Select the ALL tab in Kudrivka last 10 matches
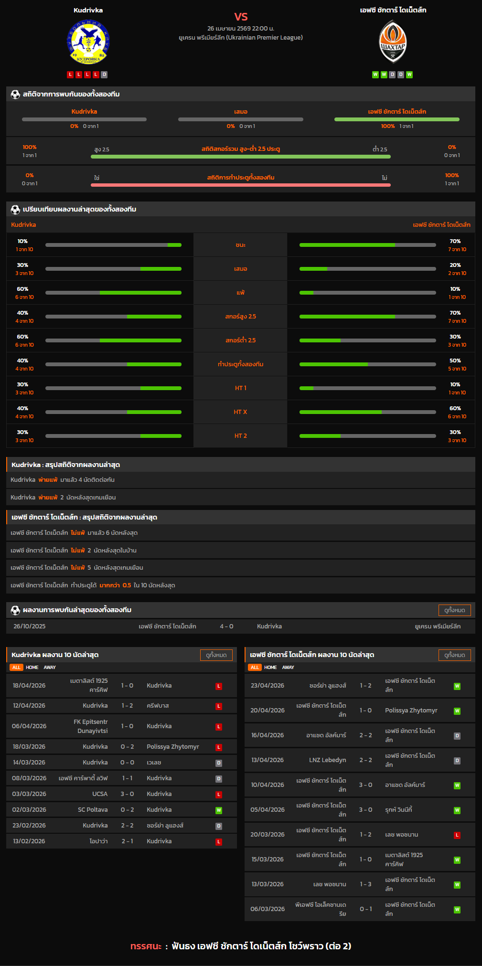The height and width of the screenshot is (966, 482). 16,668
